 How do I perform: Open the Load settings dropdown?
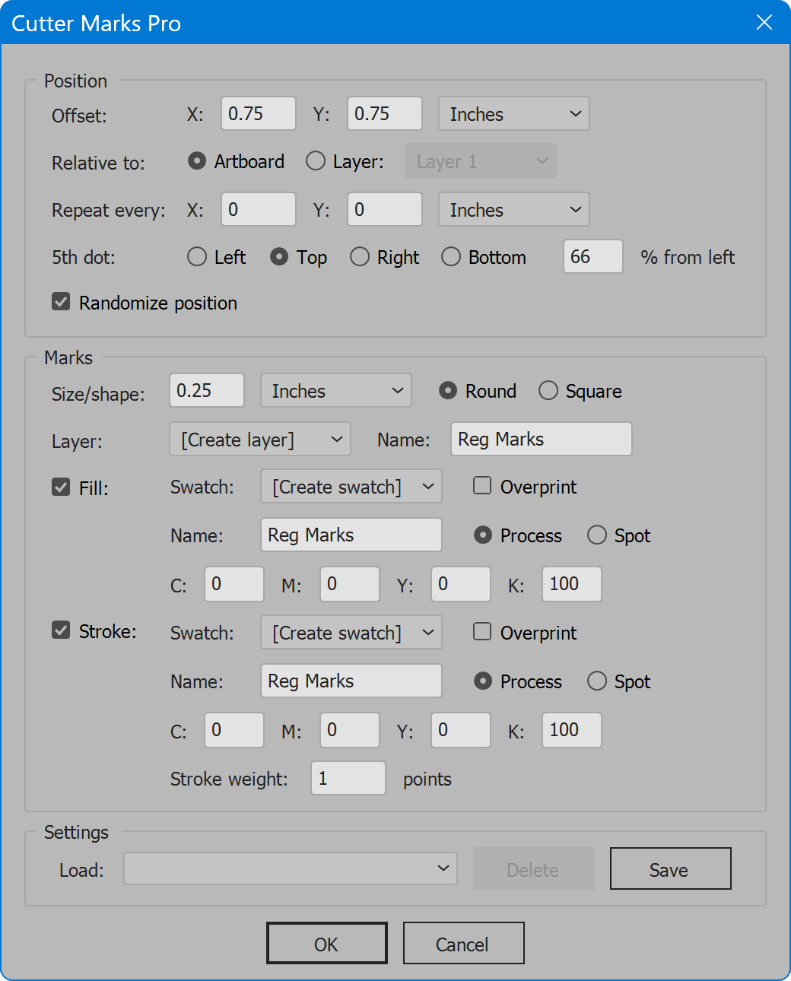coord(291,868)
